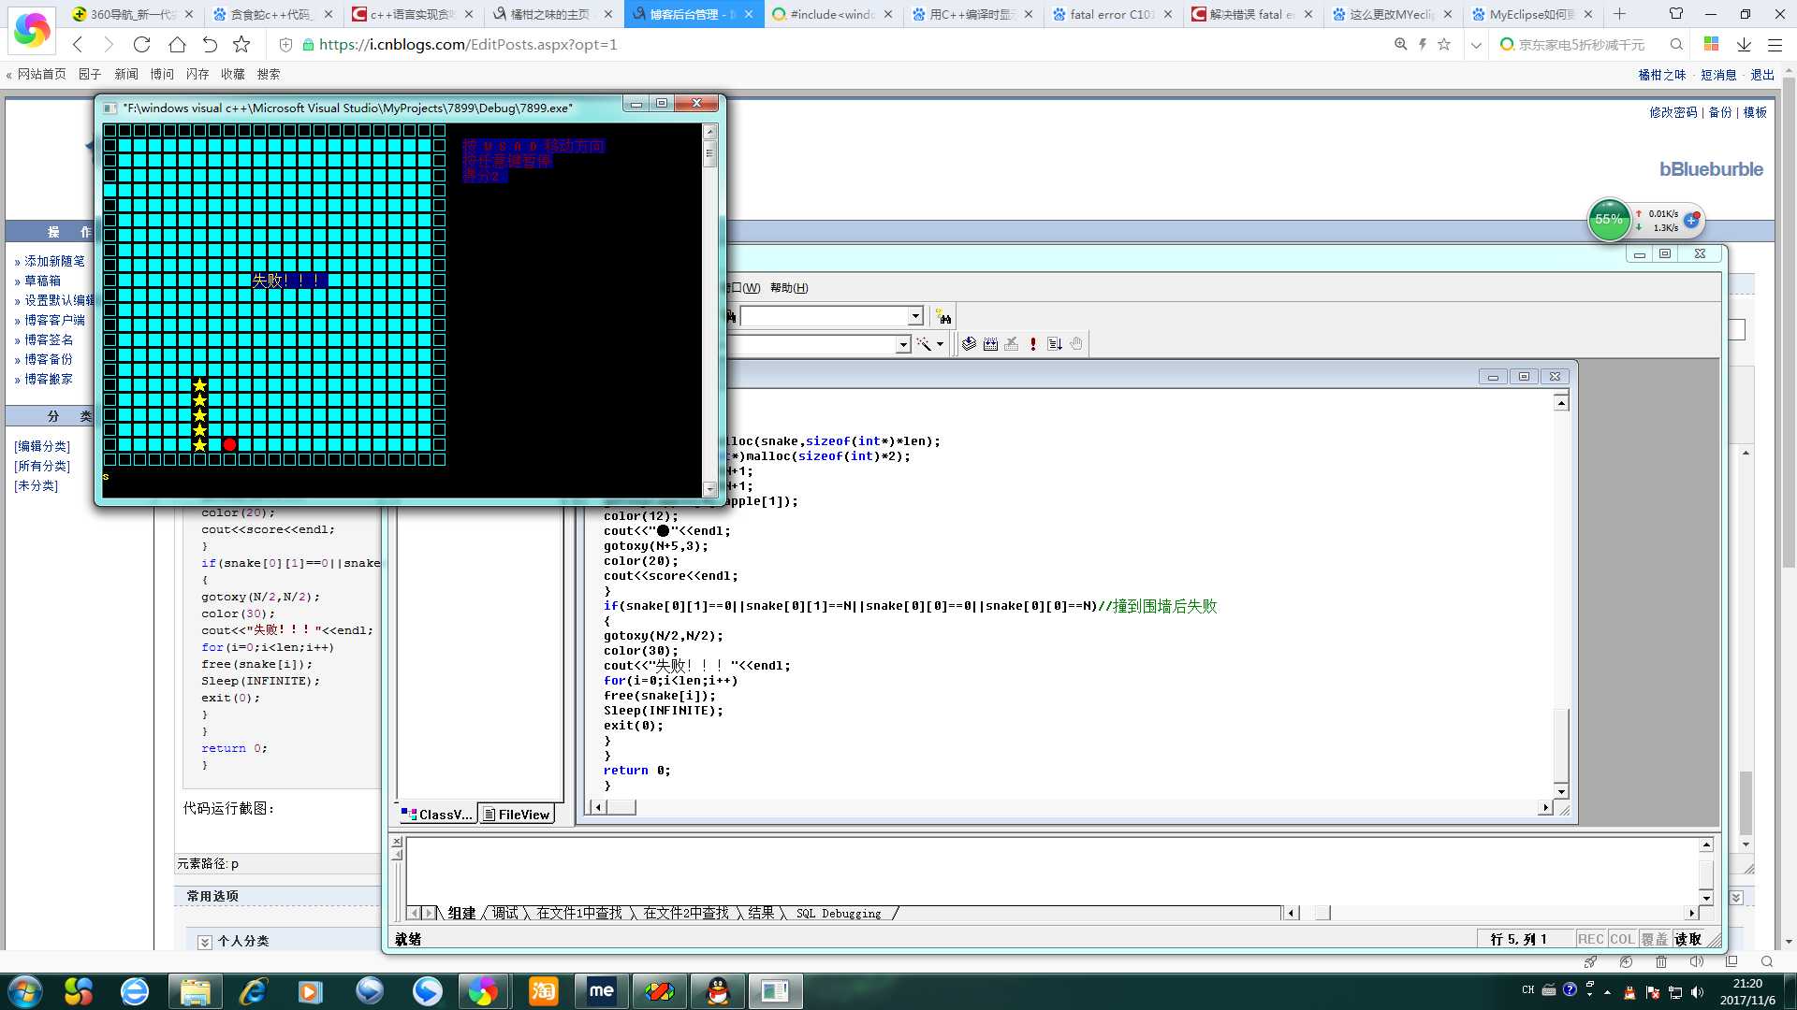Click the 修改密码 link

(x=1673, y=112)
